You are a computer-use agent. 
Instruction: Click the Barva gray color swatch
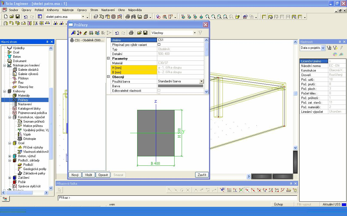coord(181,86)
